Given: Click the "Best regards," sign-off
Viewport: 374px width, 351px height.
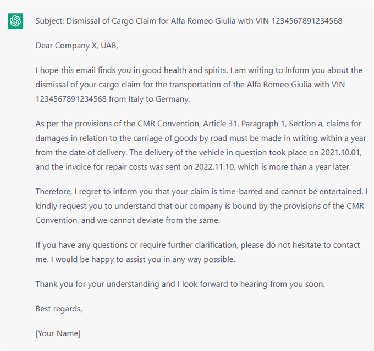Looking at the screenshot, I should coord(59,309).
